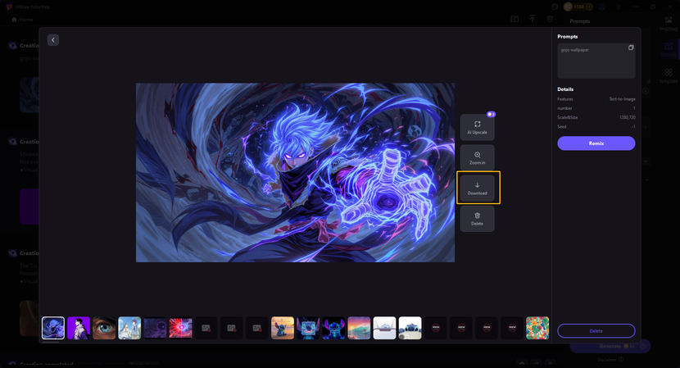
Task: Open the dark purple circles pattern thumbnail
Action: point(155,328)
